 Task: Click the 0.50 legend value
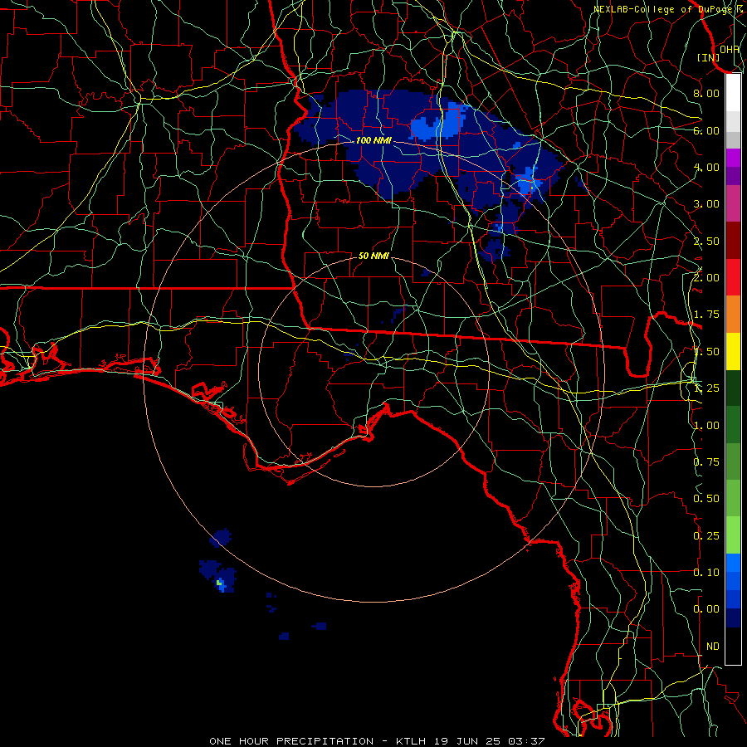point(706,499)
